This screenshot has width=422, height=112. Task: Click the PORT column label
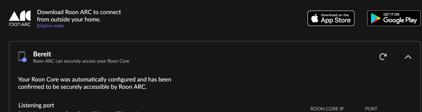tap(371, 109)
